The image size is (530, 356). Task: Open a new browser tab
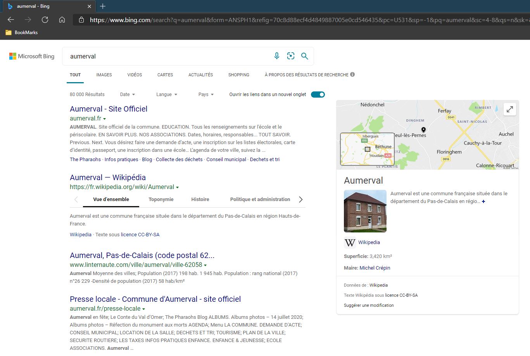click(103, 6)
